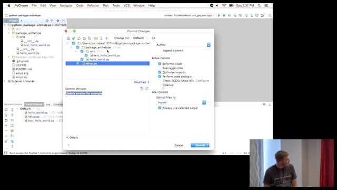Viewport: 337px width, 190px height.
Task: Collapse the Default changelist node
Action: 17,109
